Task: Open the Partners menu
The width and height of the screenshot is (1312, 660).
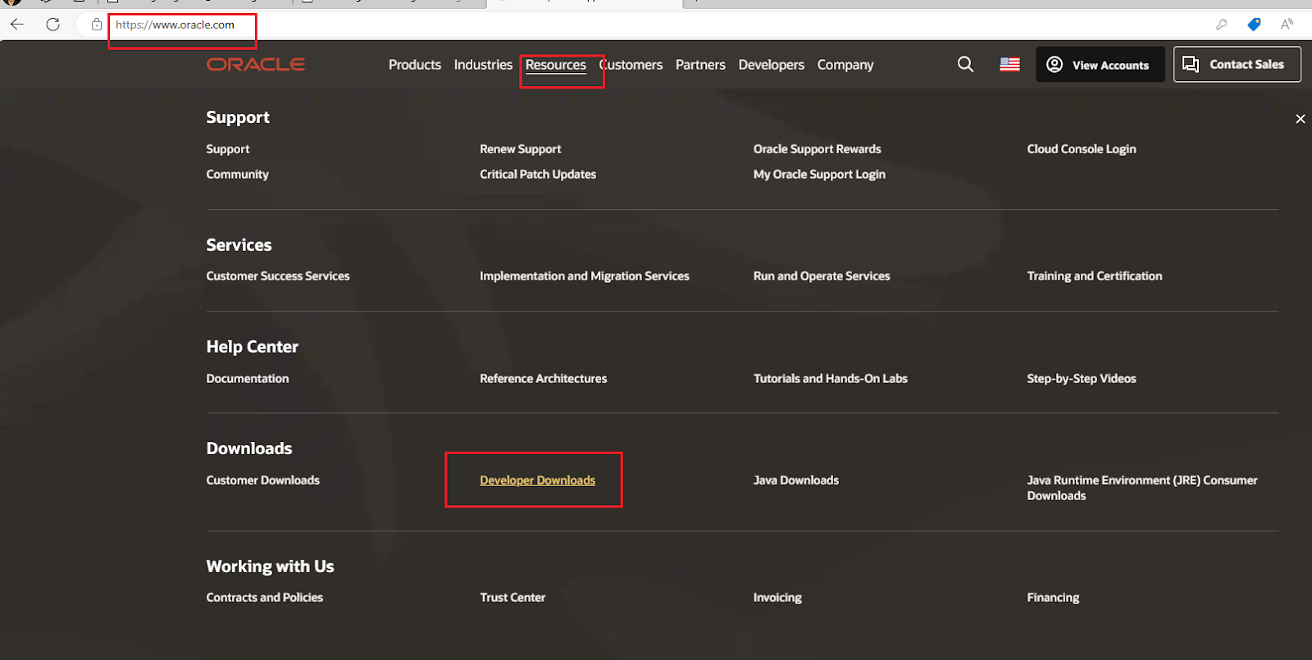Action: coord(700,65)
